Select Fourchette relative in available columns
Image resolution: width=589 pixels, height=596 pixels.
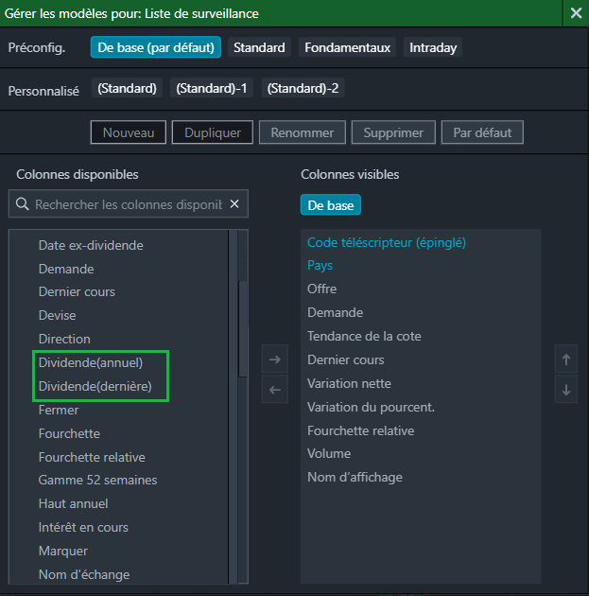[x=92, y=457]
